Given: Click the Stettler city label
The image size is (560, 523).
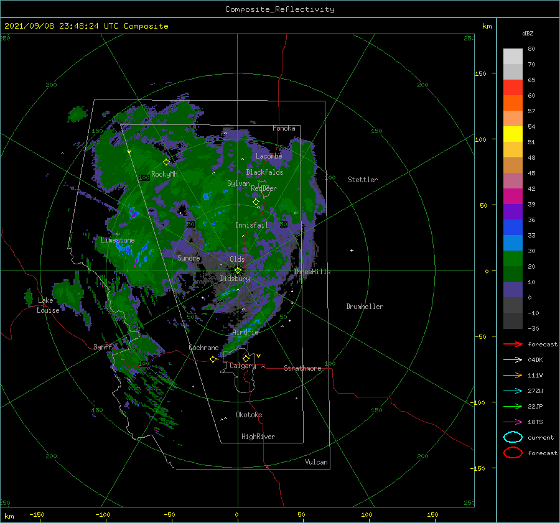Looking at the screenshot, I should coord(363,180).
